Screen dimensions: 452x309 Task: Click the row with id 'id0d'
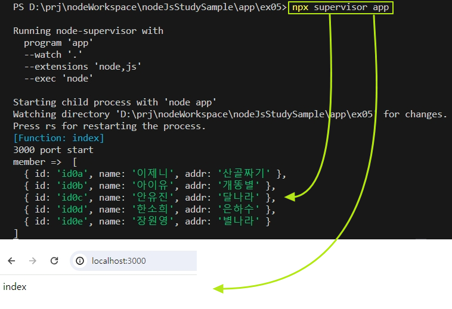click(150, 209)
